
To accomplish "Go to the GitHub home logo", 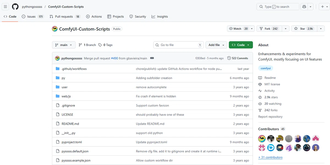I will [15, 7].
